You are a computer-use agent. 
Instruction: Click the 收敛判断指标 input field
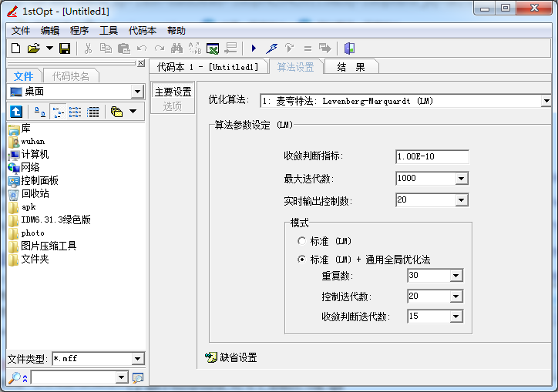click(x=432, y=156)
